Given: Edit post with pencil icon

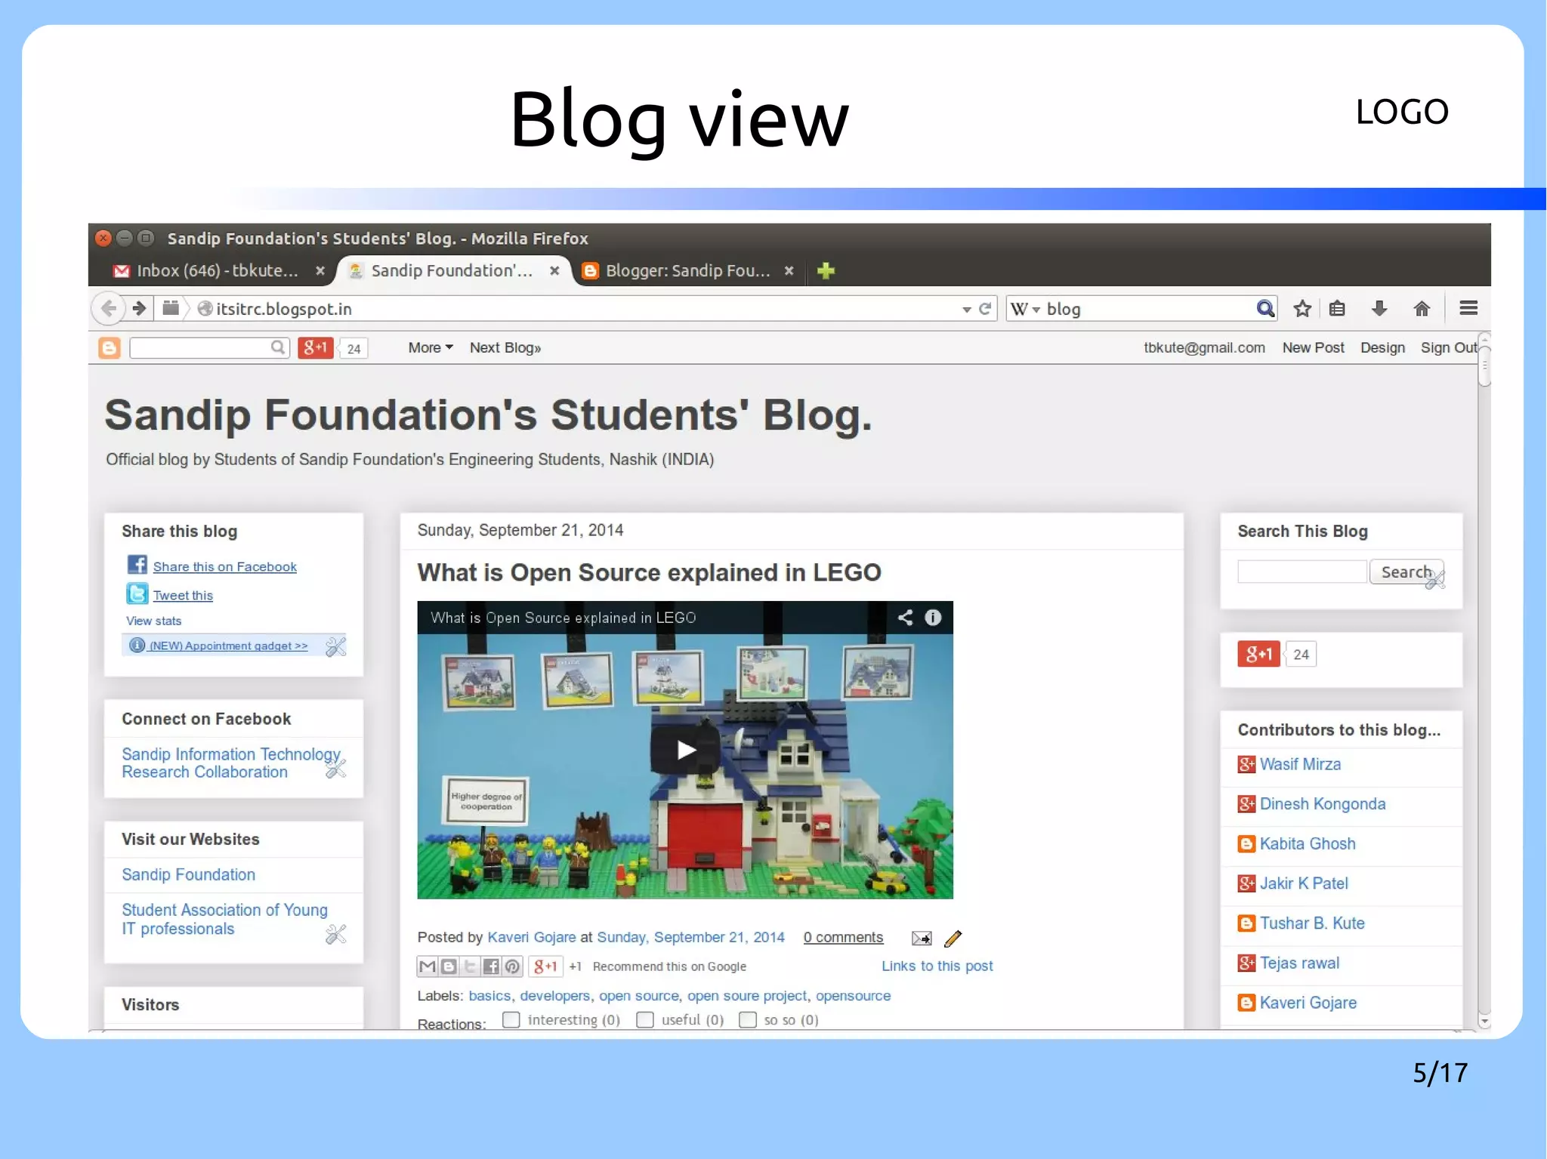Looking at the screenshot, I should (953, 938).
